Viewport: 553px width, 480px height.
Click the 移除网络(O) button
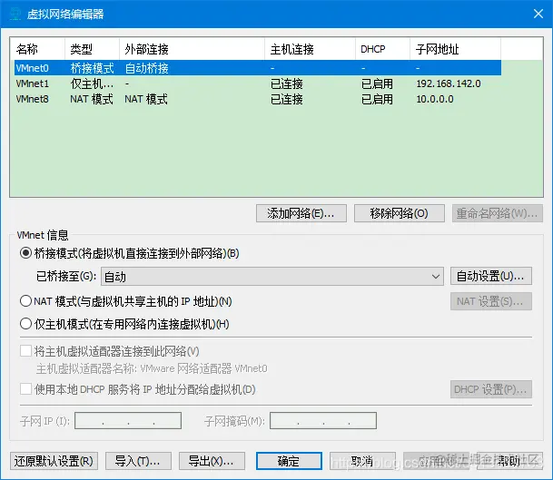400,213
